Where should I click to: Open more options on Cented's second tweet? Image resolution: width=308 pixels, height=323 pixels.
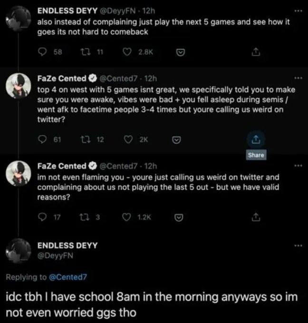pos(298,166)
